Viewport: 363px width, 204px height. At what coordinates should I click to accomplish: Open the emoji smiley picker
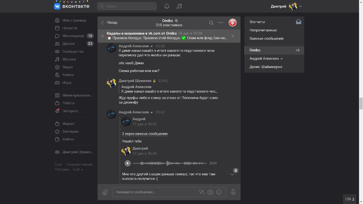point(219,192)
